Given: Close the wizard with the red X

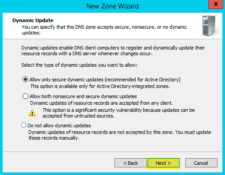Looking at the screenshot, I should [216, 4].
